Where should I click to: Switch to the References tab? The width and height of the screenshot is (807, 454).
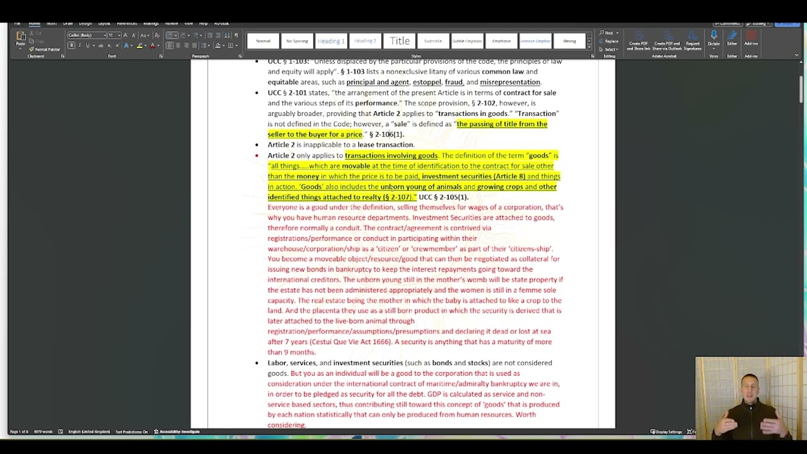pyautogui.click(x=127, y=23)
